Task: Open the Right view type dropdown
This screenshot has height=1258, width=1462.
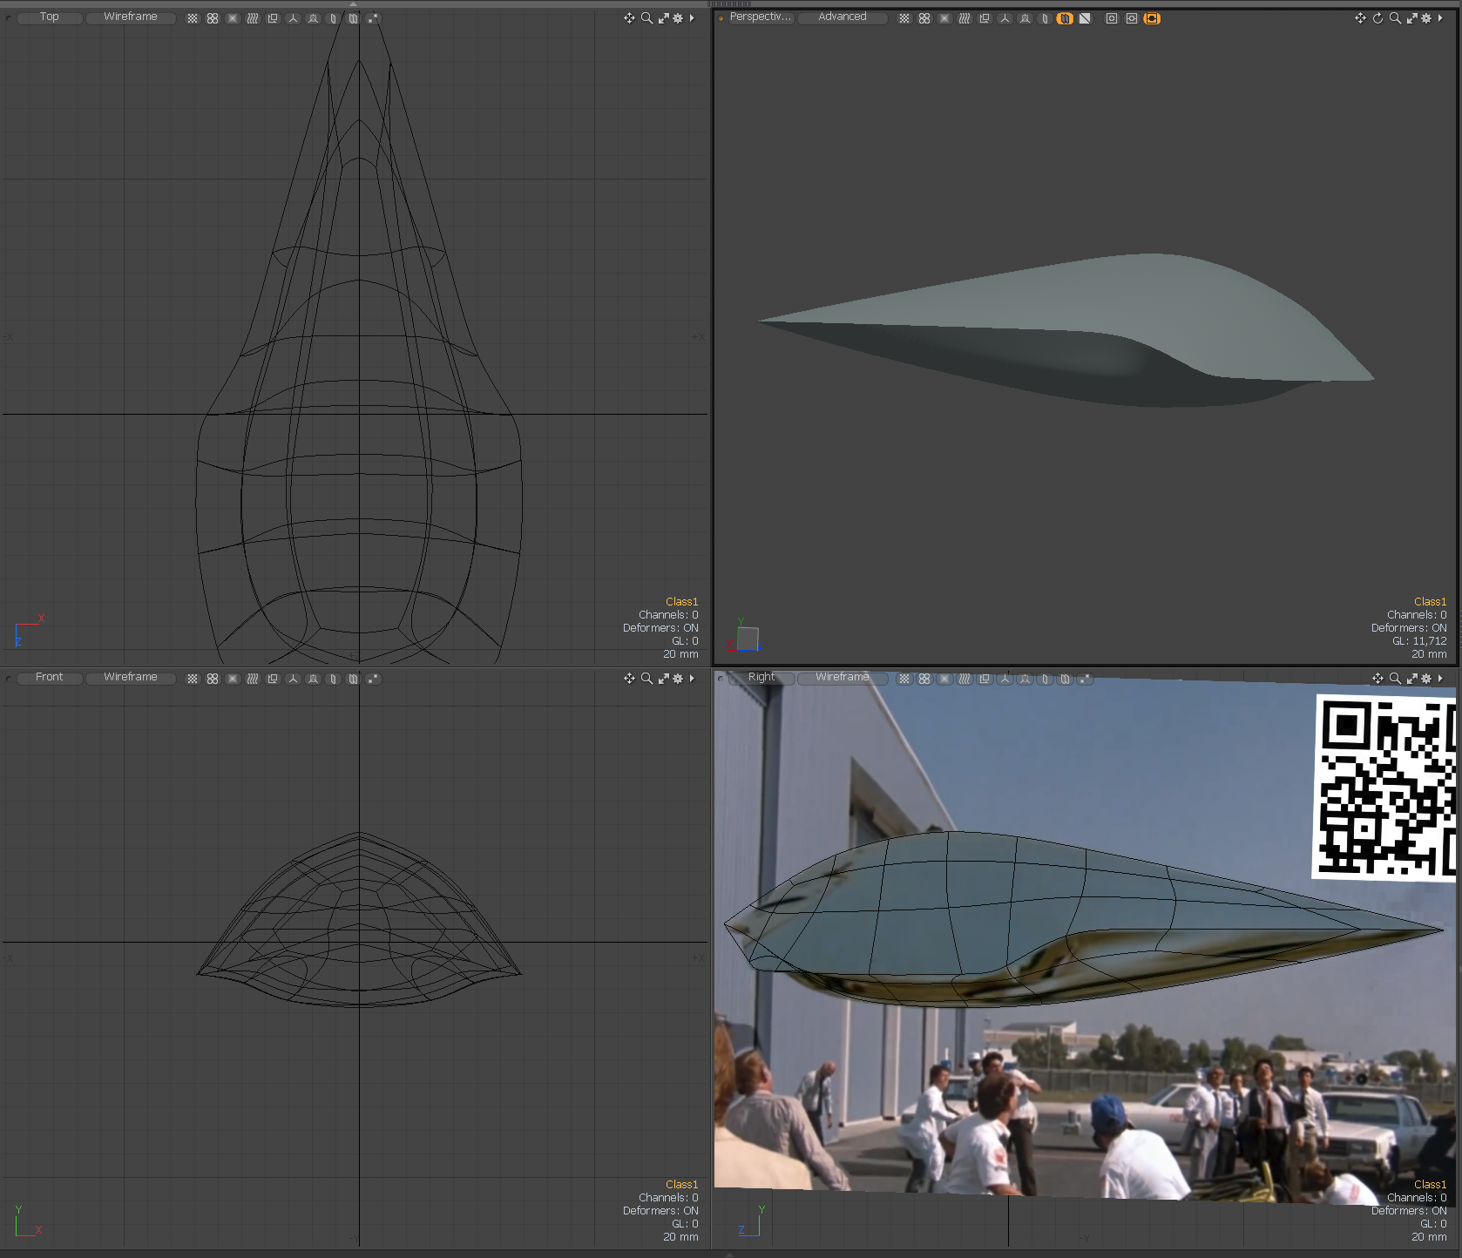Action: (x=761, y=678)
